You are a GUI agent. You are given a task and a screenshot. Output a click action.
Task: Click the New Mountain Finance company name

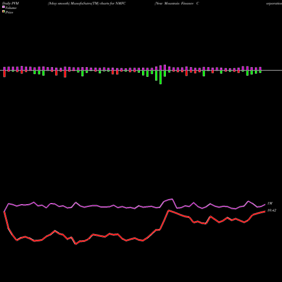[177, 3]
